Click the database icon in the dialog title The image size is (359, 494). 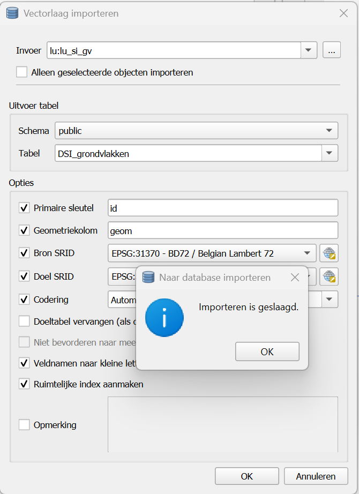12,13
